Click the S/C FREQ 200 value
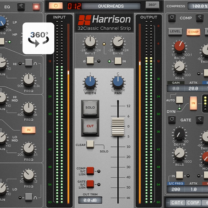 click(x=176, y=189)
